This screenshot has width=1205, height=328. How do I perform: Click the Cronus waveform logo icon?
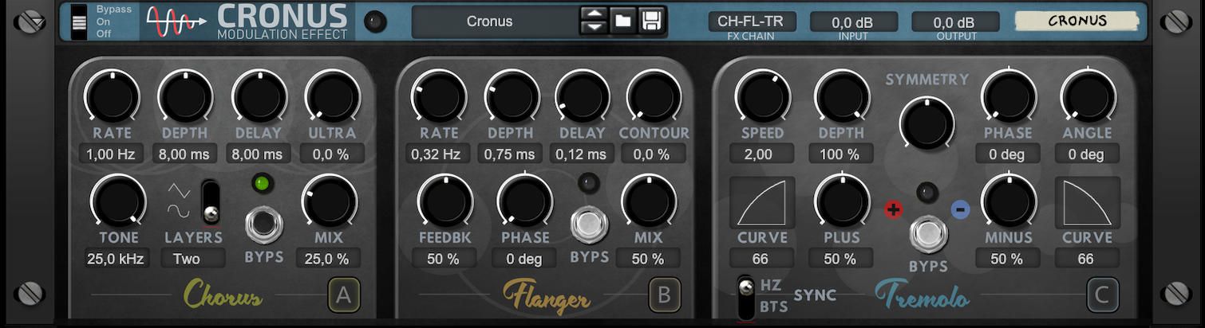pyautogui.click(x=177, y=21)
